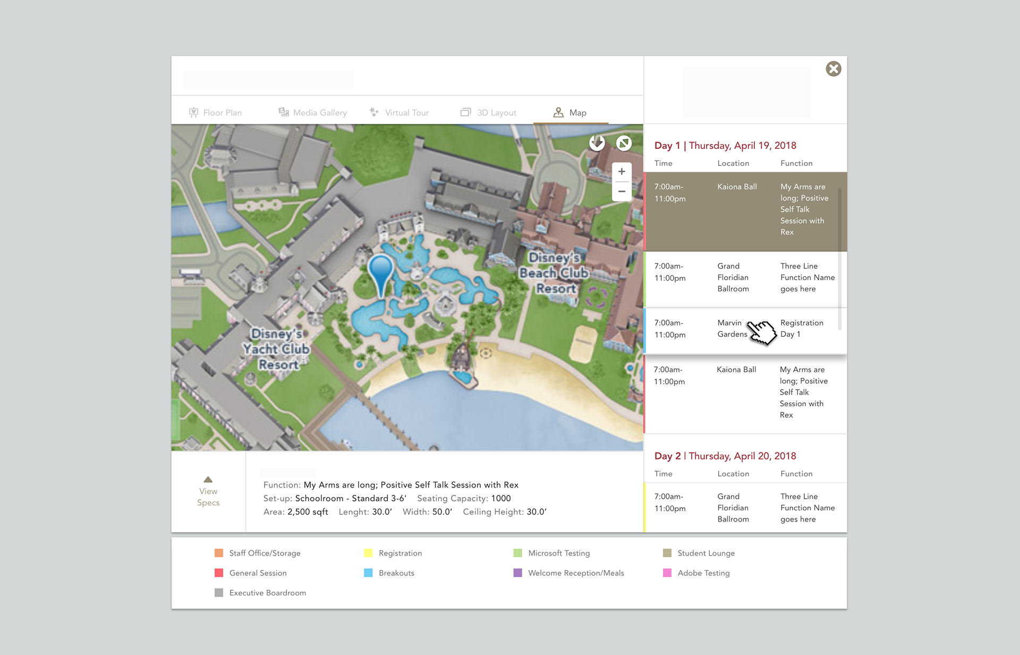This screenshot has height=655, width=1020.
Task: Click the Microsoft Testing legend label
Action: tap(559, 553)
